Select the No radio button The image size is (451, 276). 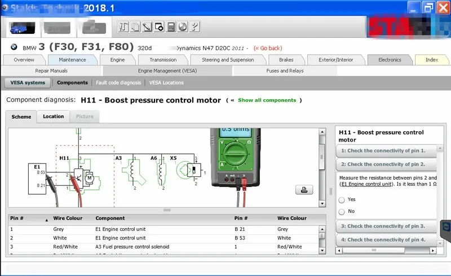(342, 212)
